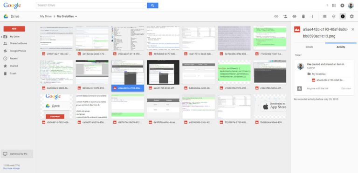Open the account profile avatar menu

click(351, 6)
